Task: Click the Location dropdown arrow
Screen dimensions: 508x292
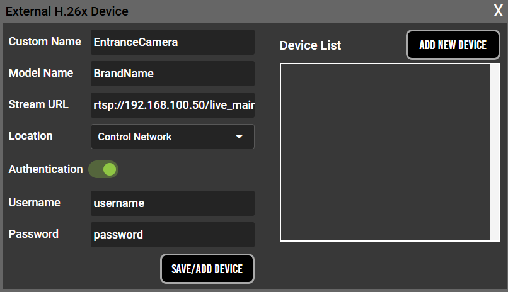Action: coord(239,137)
